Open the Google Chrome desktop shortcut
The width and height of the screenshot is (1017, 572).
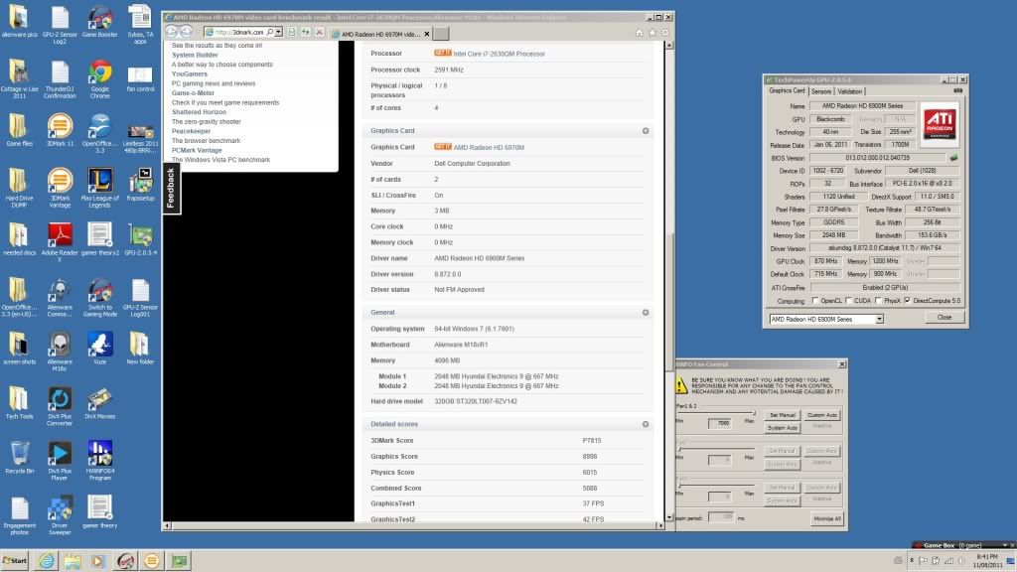[x=100, y=78]
